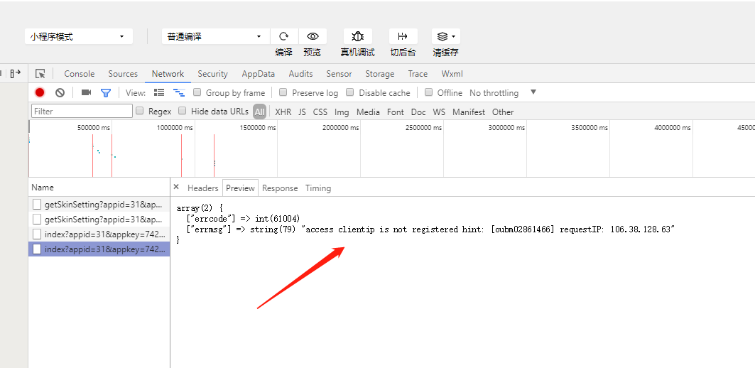
Task: Click the inspect element cursor icon
Action: (40, 74)
